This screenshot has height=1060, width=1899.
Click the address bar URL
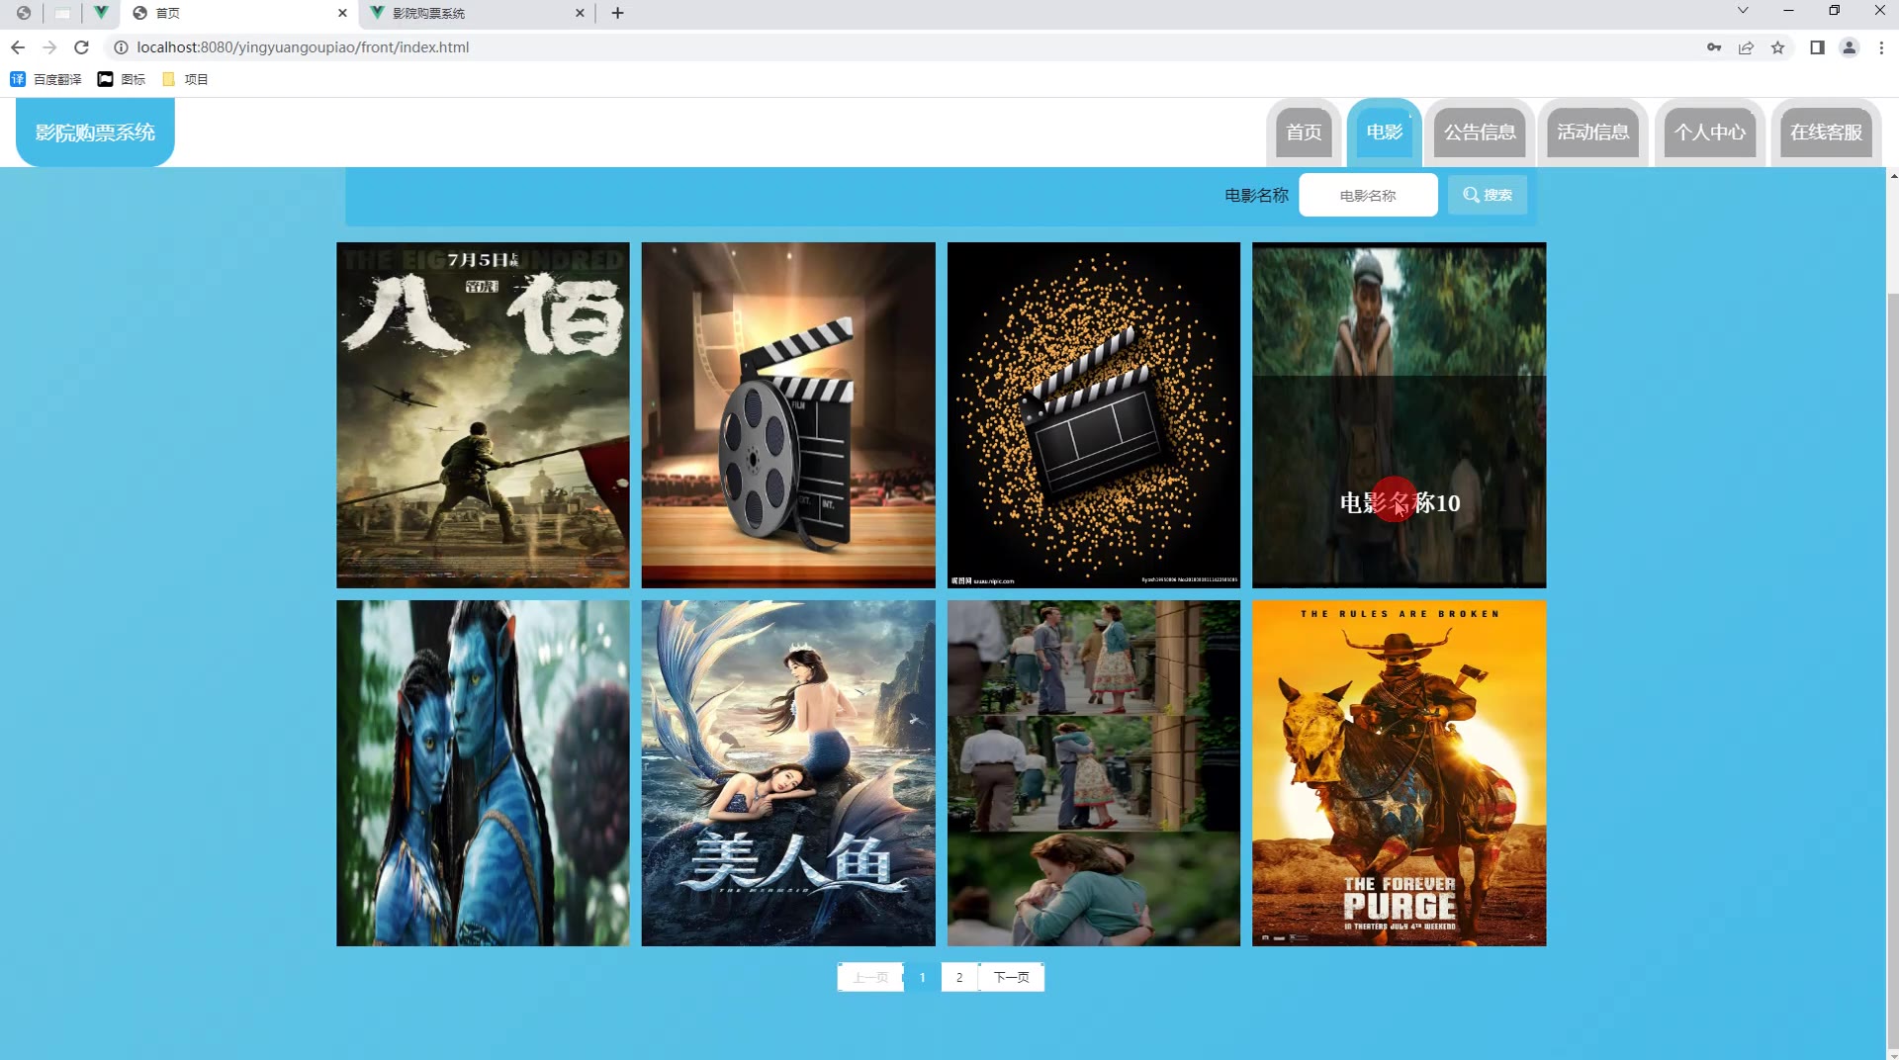click(x=303, y=47)
